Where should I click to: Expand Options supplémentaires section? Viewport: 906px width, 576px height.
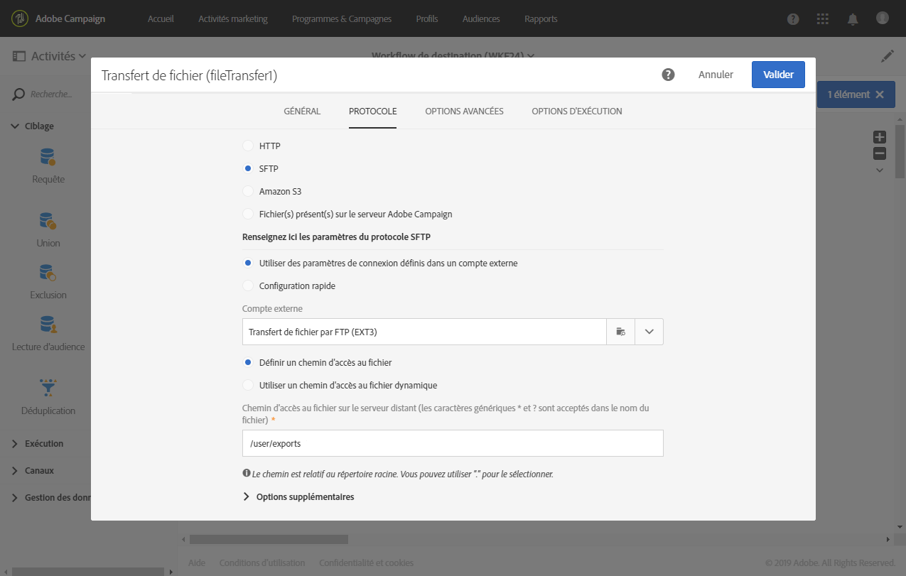coord(247,496)
